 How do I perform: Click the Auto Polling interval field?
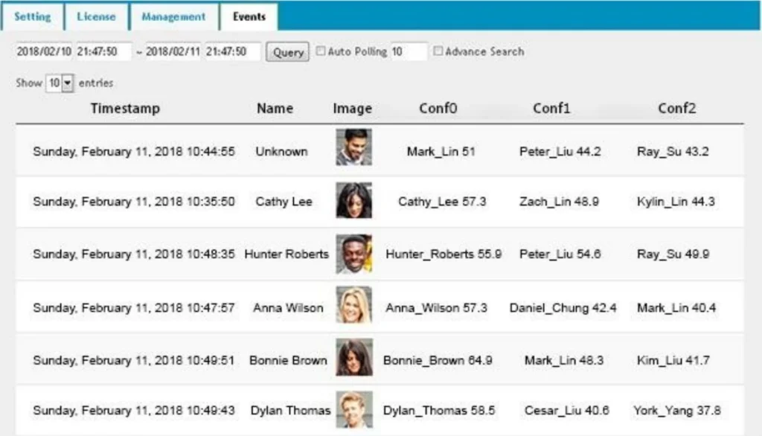[409, 51]
